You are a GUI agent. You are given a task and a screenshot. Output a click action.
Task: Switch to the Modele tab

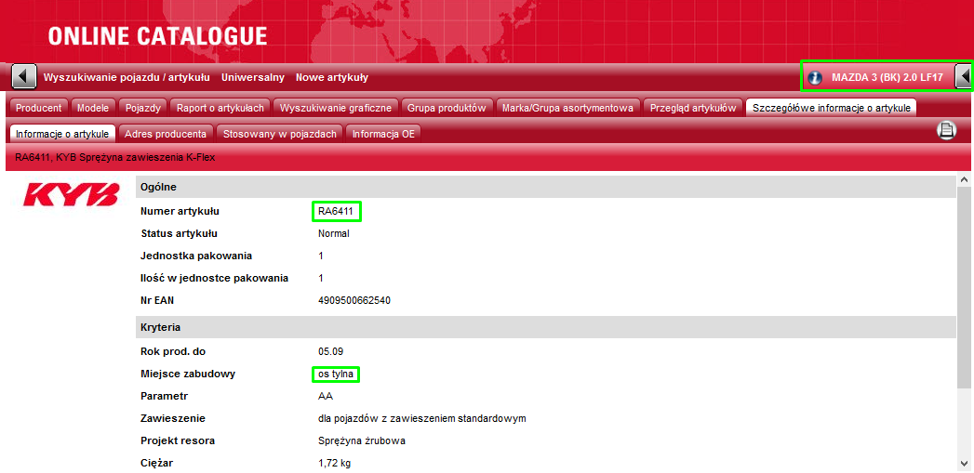pyautogui.click(x=93, y=108)
